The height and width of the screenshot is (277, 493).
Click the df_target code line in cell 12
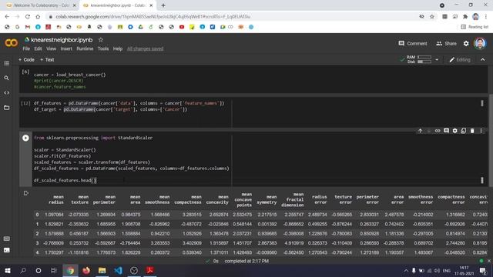[110, 109]
